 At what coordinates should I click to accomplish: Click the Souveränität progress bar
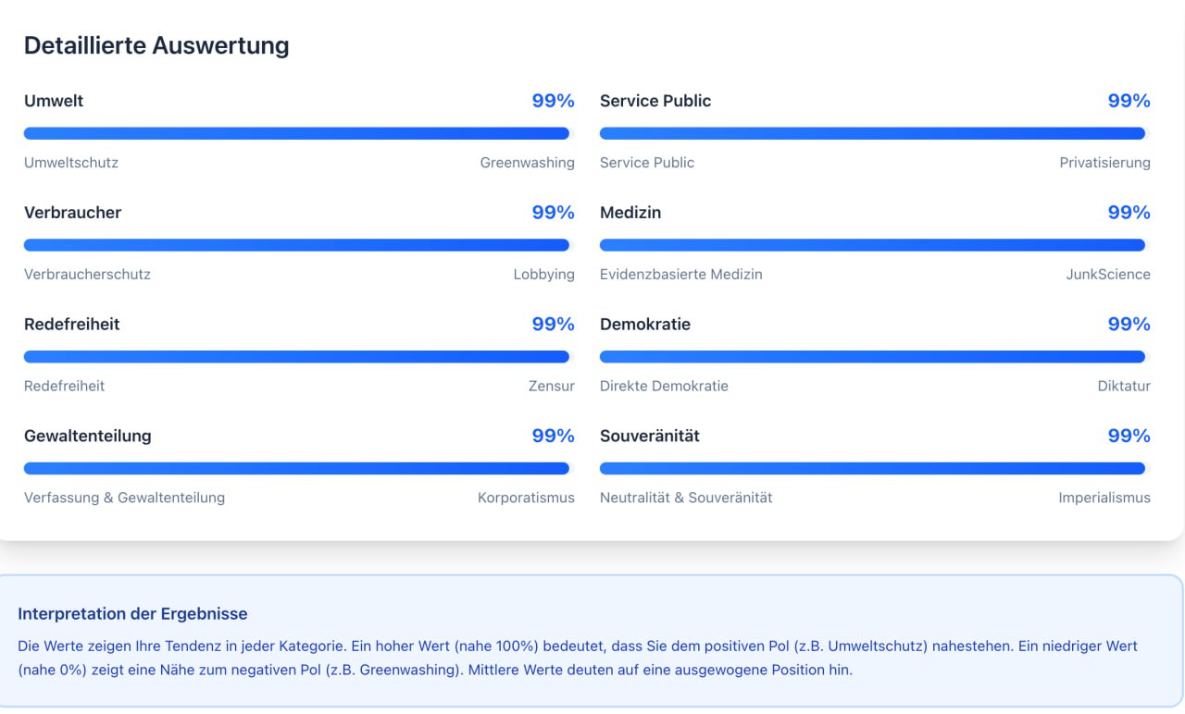[874, 469]
